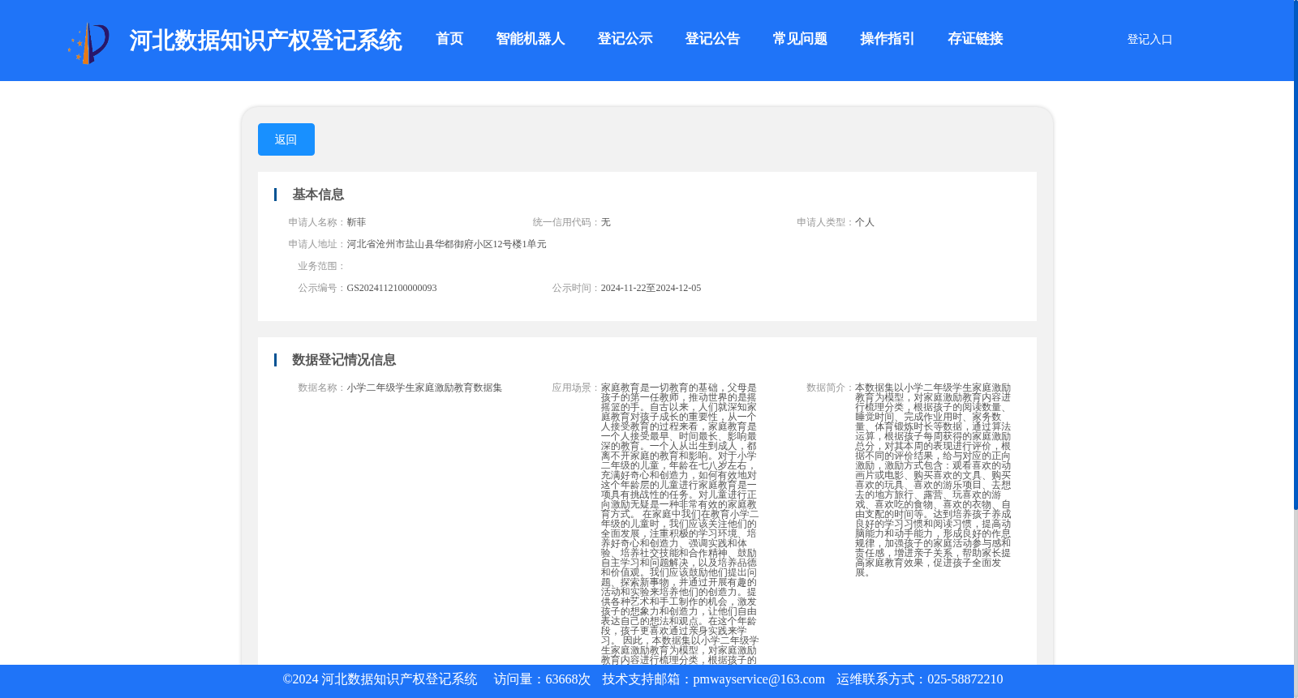Click the phone number 025-58872210
This screenshot has height=698, width=1298.
point(965,679)
